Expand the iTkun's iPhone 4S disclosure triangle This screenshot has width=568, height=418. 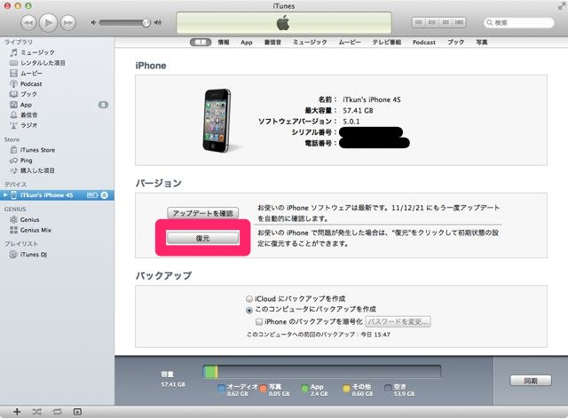(5, 195)
